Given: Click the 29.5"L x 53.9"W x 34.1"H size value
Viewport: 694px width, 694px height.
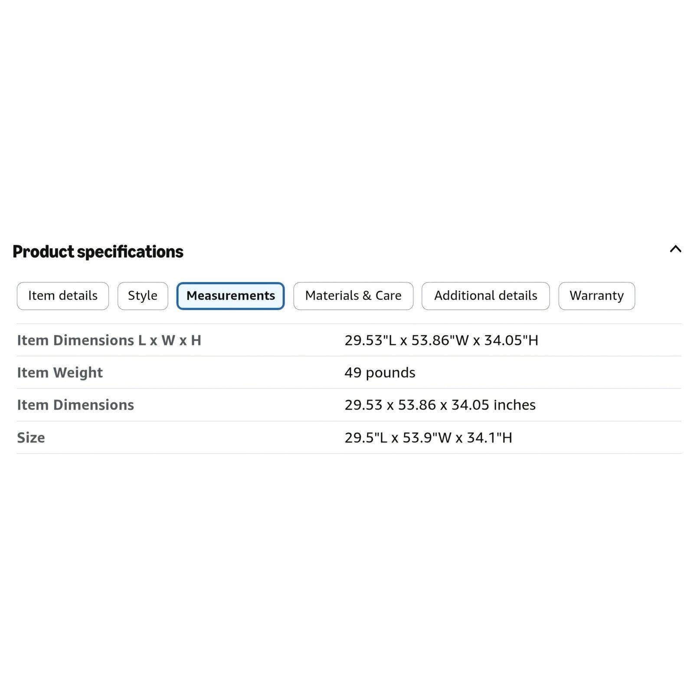Looking at the screenshot, I should click(429, 438).
